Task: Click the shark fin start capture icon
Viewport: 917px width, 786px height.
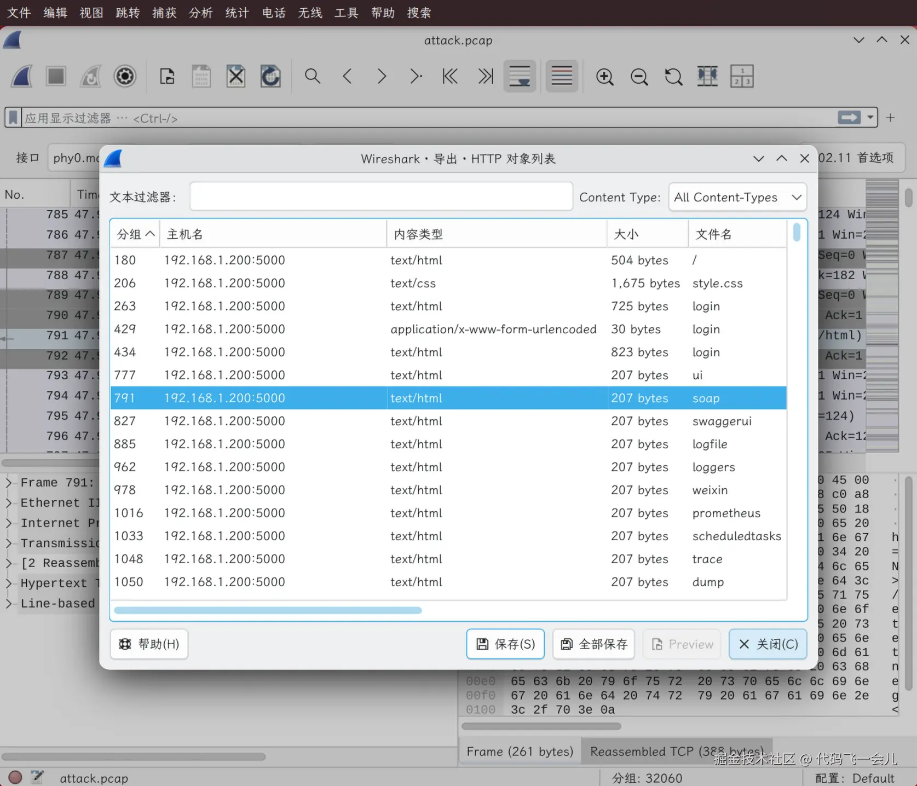Action: 22,76
